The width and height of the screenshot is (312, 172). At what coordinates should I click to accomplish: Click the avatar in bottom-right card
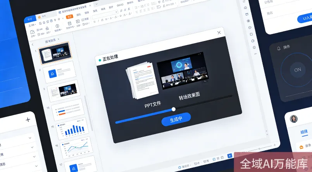(294, 119)
